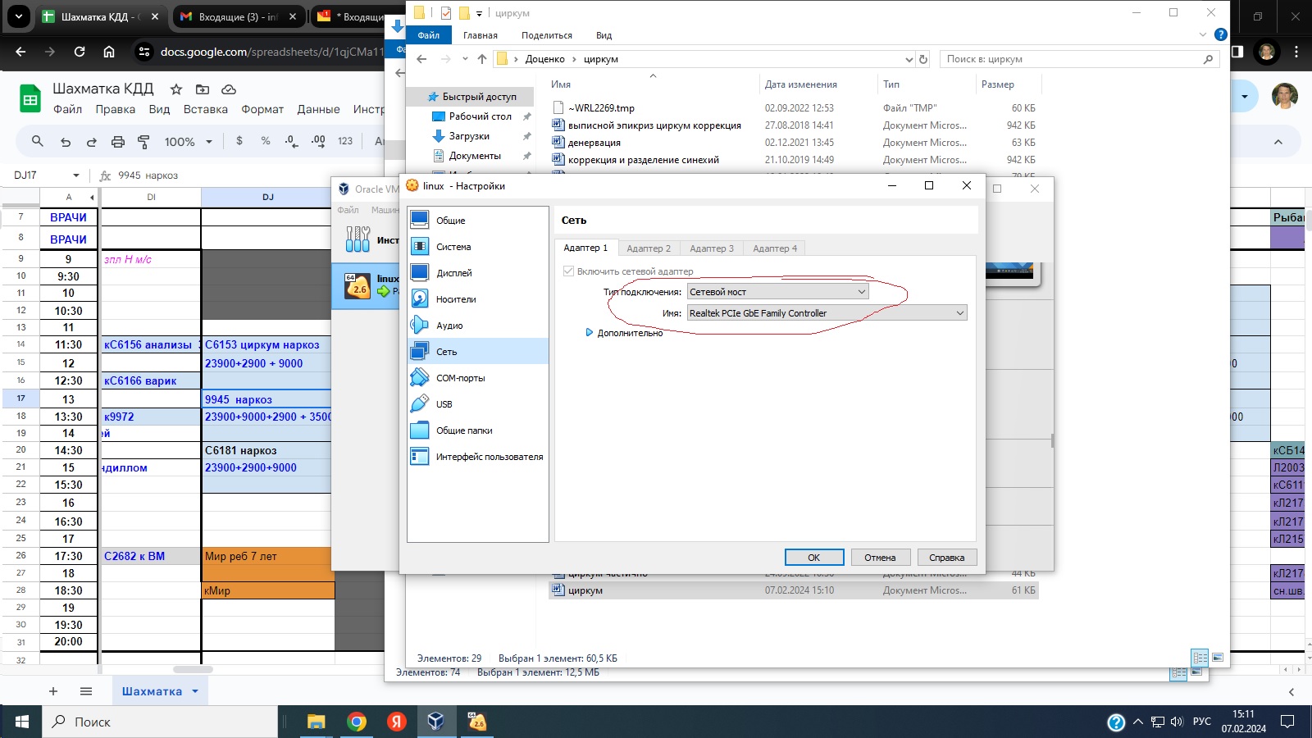The image size is (1312, 738).
Task: Format cell as percent
Action: point(266,141)
